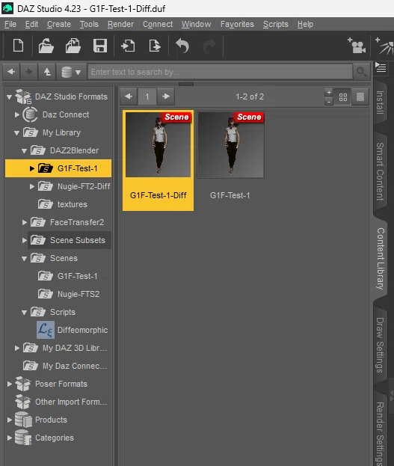The image size is (394, 466).
Task: Click the navigate back arrow beside search
Action: [x=11, y=72]
